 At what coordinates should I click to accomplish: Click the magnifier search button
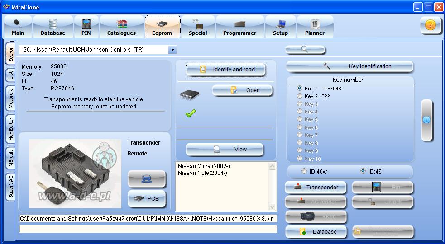pos(305,50)
